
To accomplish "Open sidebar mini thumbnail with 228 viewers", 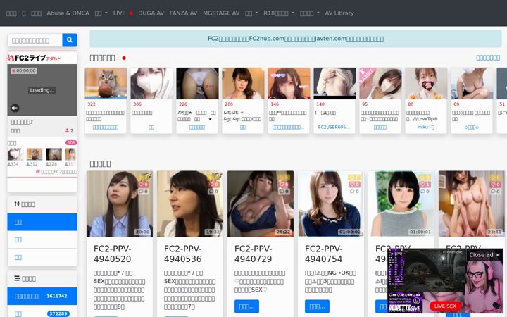I will [x=54, y=154].
